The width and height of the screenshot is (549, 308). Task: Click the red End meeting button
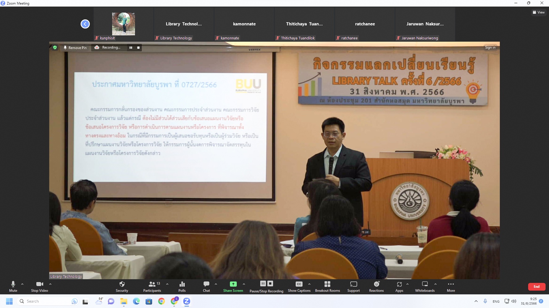[536, 286]
